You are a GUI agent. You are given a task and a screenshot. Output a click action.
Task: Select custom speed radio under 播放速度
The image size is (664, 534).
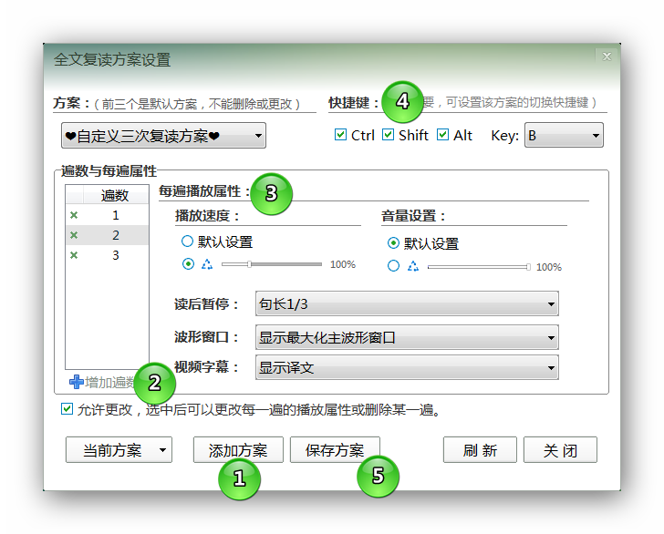(188, 264)
